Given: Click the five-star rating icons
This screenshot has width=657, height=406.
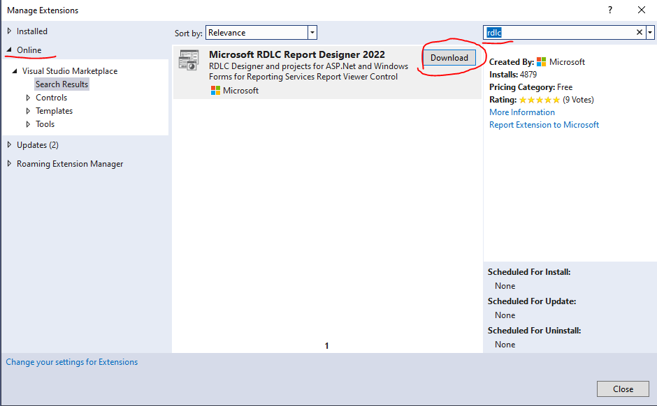Looking at the screenshot, I should (540, 100).
